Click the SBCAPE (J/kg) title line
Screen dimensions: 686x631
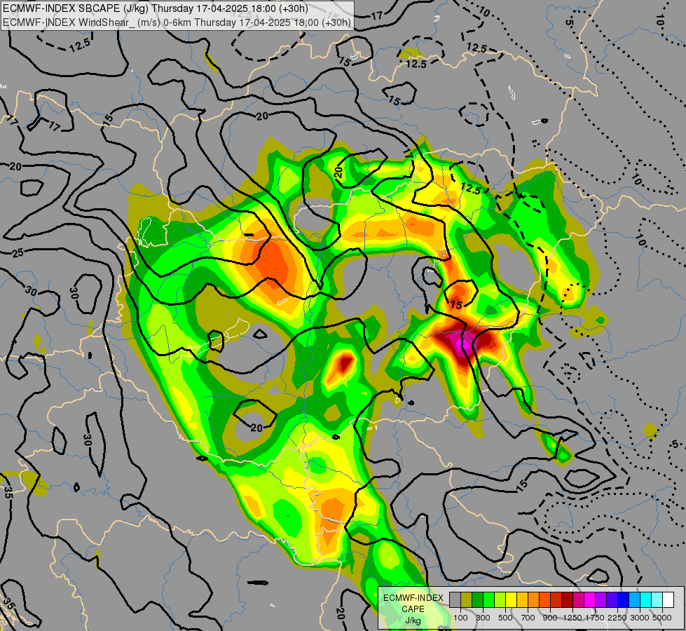pos(156,8)
